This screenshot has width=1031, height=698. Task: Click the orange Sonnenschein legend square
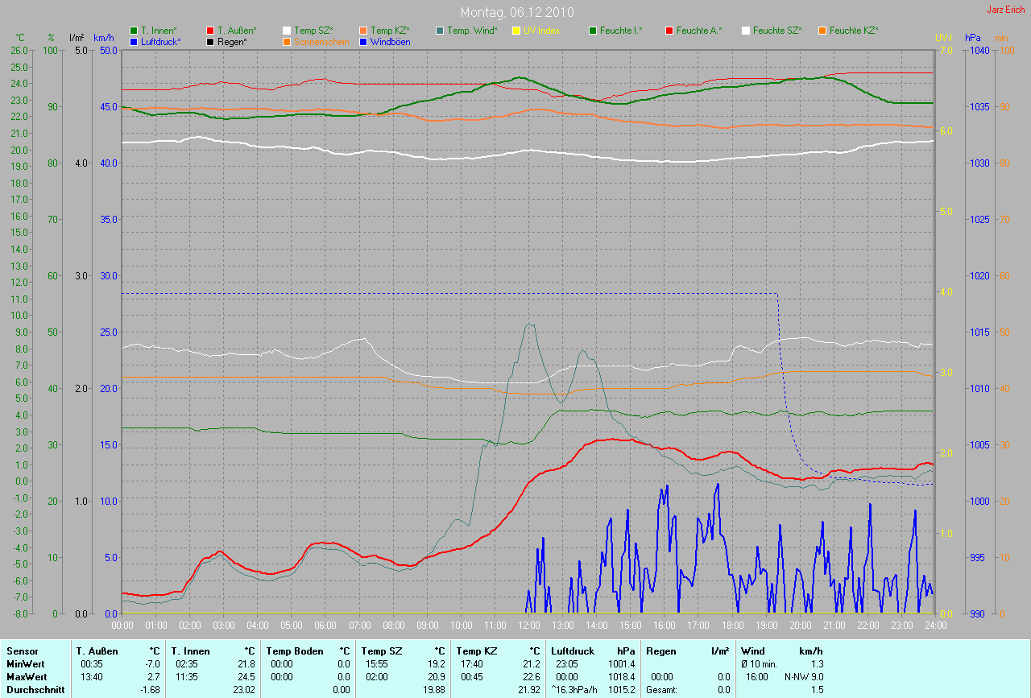coord(288,41)
